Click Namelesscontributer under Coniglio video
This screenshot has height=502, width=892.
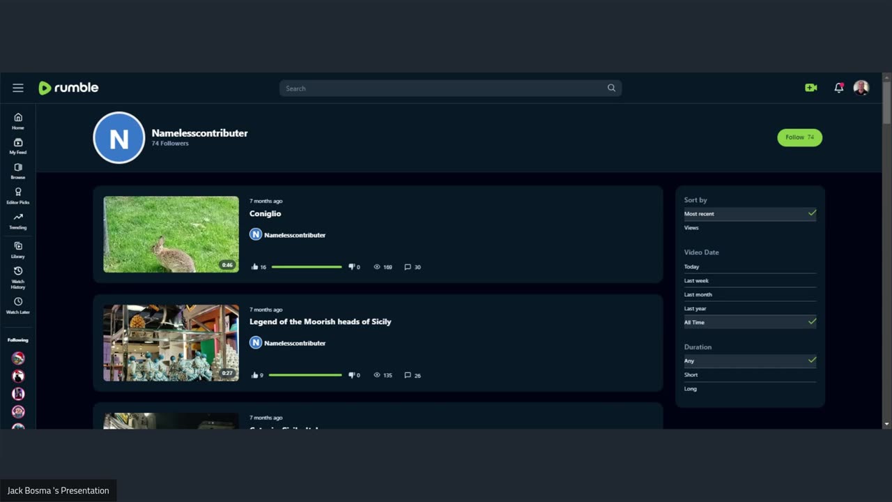295,235
